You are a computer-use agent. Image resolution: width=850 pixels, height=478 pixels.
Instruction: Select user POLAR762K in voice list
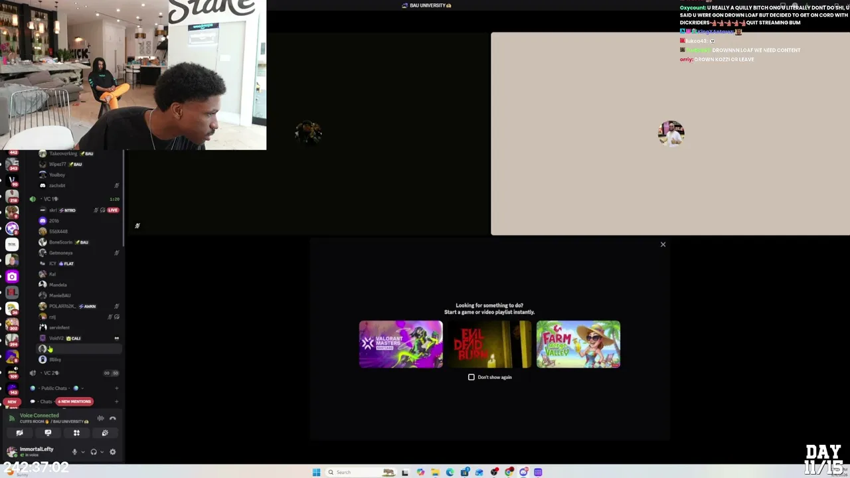click(x=78, y=306)
